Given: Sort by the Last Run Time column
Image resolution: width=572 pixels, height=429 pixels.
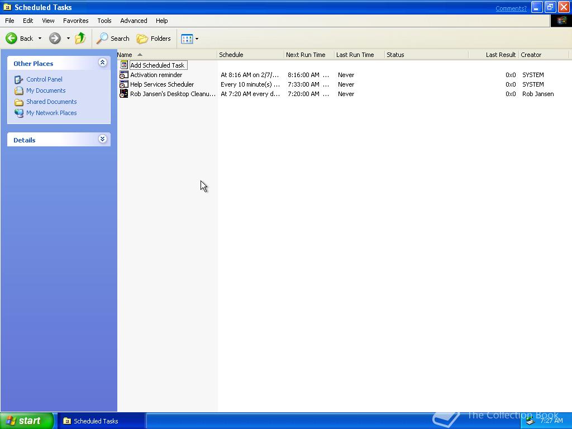Looking at the screenshot, I should click(359, 55).
